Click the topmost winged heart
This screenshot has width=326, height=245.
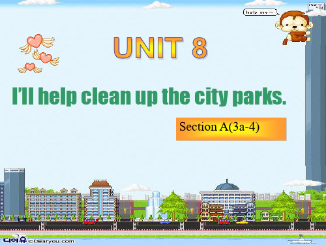tap(37, 43)
